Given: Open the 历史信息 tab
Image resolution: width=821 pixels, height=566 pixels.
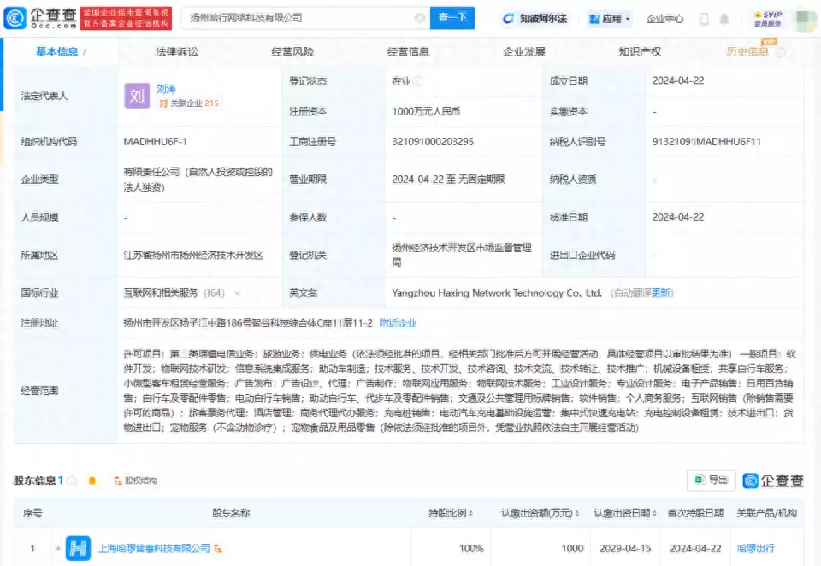Looking at the screenshot, I should (x=747, y=52).
